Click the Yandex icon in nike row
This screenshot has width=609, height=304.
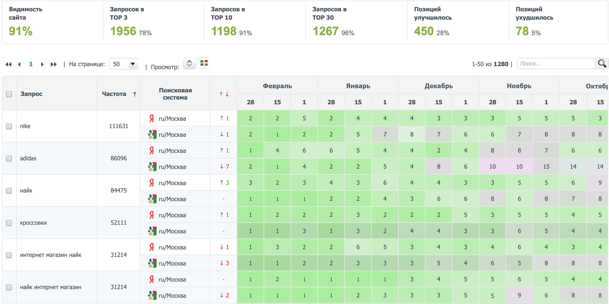click(x=152, y=118)
